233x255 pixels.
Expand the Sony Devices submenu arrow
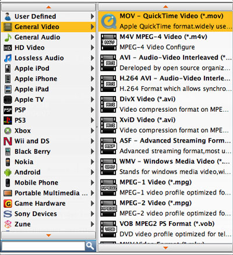point(93,214)
